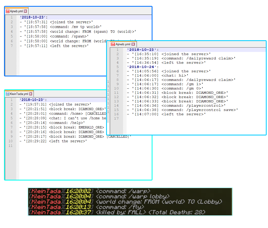Select Ajneb.yml tab above the /mv tp world log
This screenshot has width=268, height=228.
coord(16,11)
